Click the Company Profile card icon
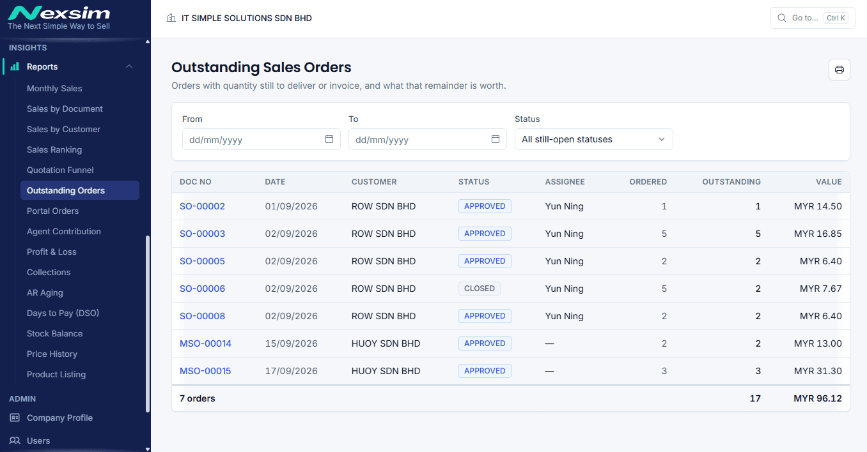The height and width of the screenshot is (452, 867). click(x=15, y=418)
